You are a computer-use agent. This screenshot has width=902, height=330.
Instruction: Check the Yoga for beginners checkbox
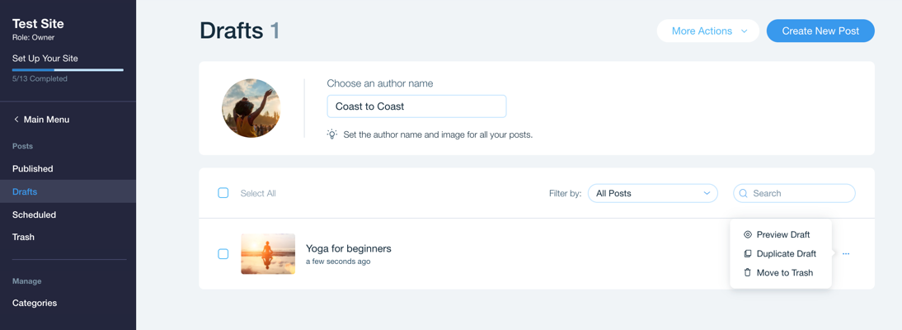[223, 253]
